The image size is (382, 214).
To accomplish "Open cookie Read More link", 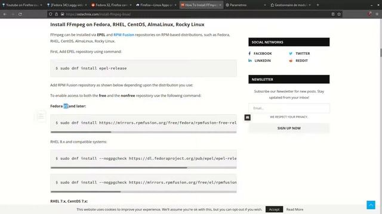I will coord(294,209).
